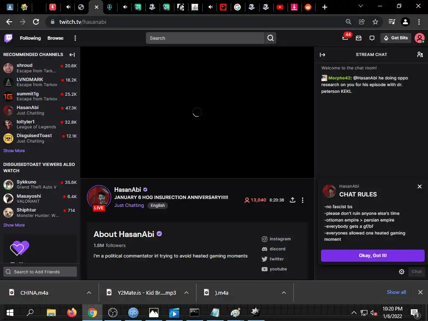Open Masayoshi channel in sidebar
Screen dimensions: 428x321
40,199
